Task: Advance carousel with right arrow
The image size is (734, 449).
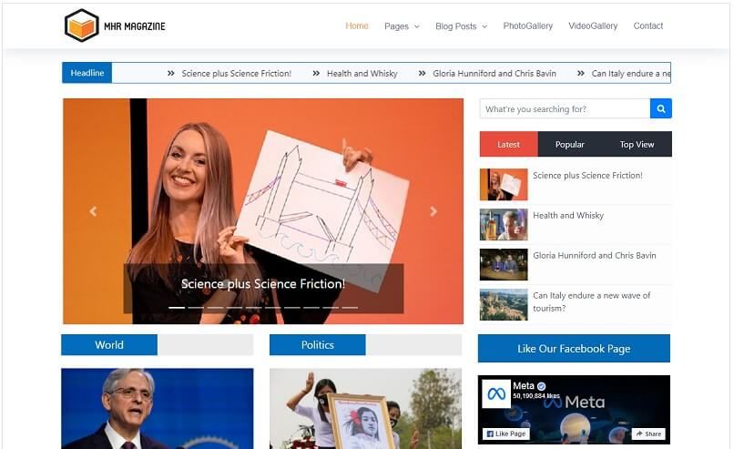Action: click(x=433, y=211)
